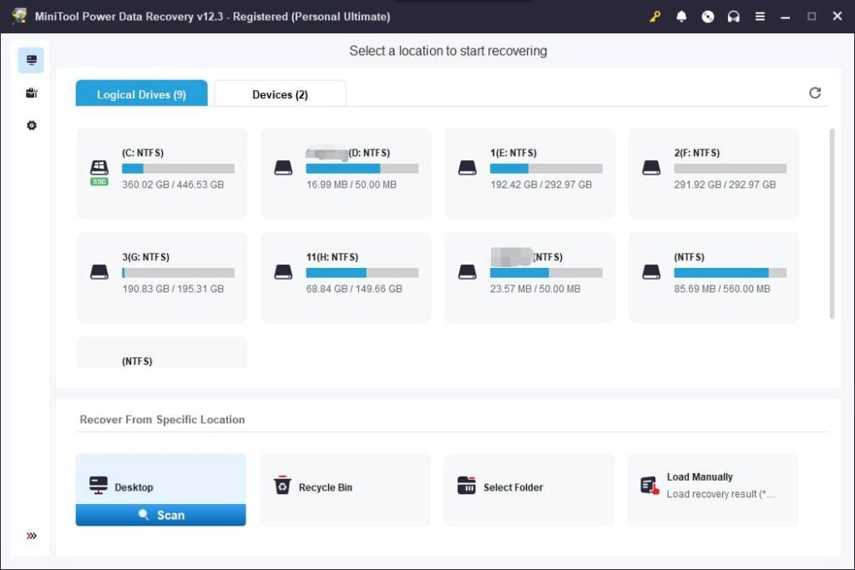Click 190.83 GB / 195.31 GB text
This screenshot has width=855, height=570.
pyautogui.click(x=173, y=288)
